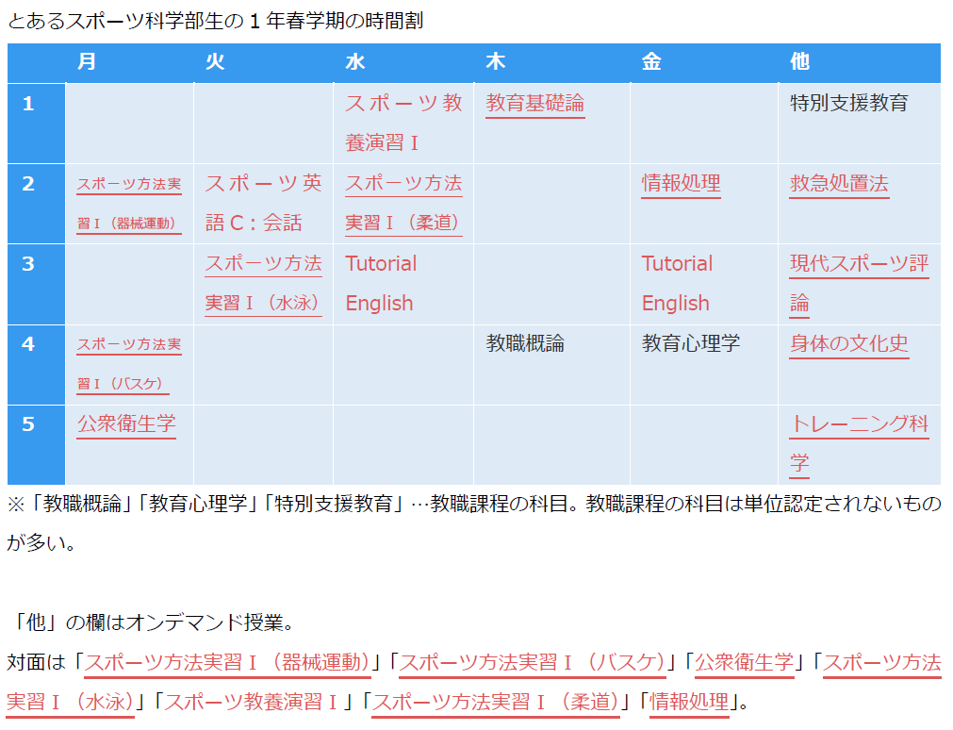Click the period 3 row header
953x730 pixels.
(x=36, y=284)
